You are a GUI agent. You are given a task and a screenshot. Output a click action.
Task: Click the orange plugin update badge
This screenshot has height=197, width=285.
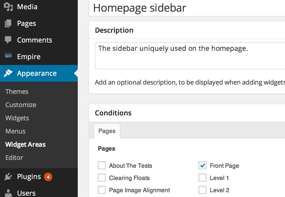48,177
